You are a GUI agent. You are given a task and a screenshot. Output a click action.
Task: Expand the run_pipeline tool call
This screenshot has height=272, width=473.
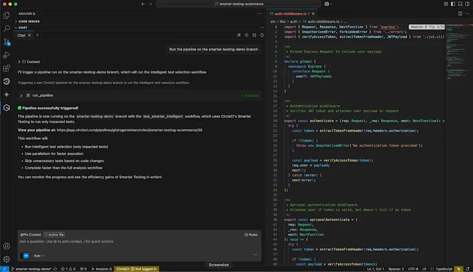tap(21, 95)
